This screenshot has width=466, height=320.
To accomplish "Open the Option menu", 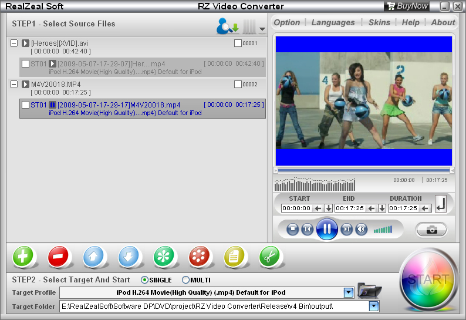I will (x=287, y=22).
